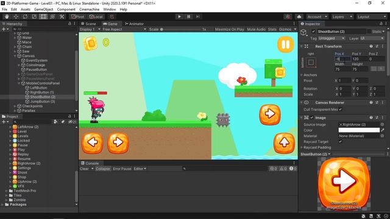Select the Shoot sprite asset
The height and width of the screenshot is (219, 390).
click(23, 172)
